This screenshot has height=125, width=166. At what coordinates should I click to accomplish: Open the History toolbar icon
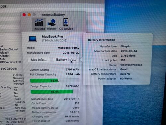(52, 24)
